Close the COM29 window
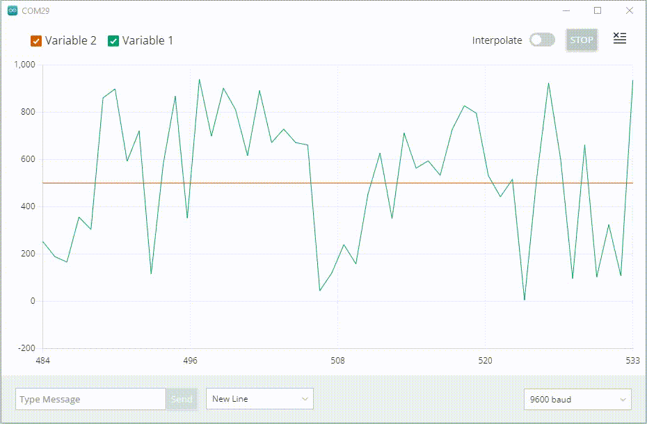This screenshot has height=424, width=647. (629, 11)
